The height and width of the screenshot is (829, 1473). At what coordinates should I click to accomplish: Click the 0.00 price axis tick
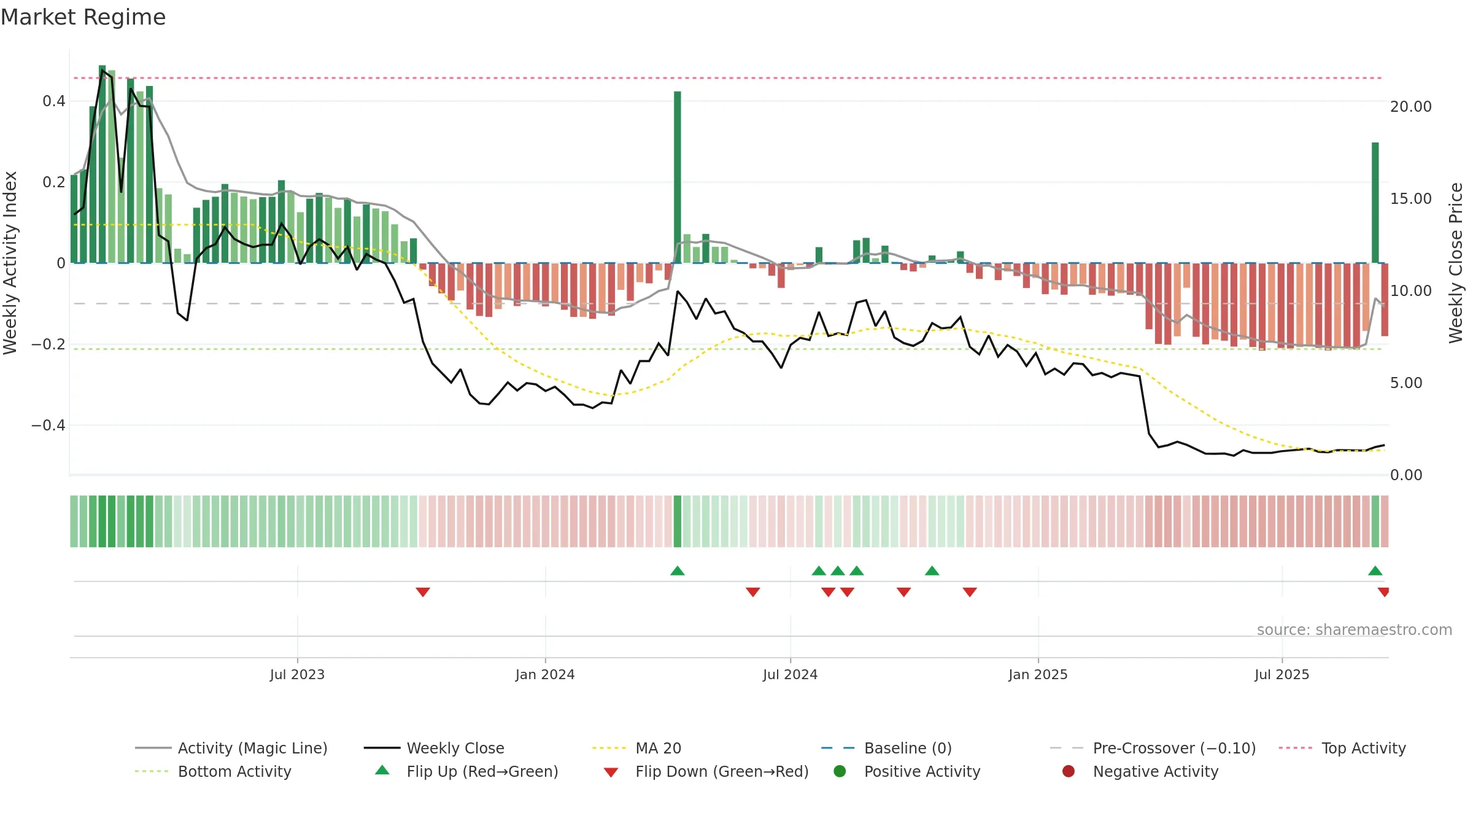tap(1406, 475)
